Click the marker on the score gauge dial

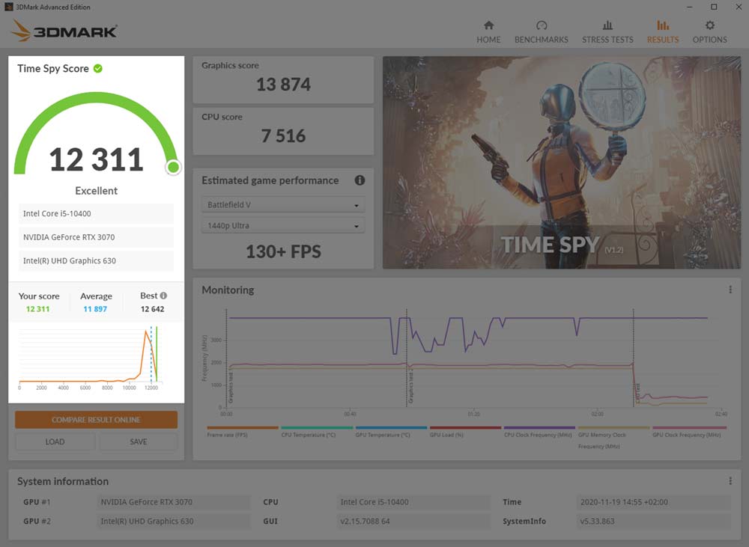point(173,168)
